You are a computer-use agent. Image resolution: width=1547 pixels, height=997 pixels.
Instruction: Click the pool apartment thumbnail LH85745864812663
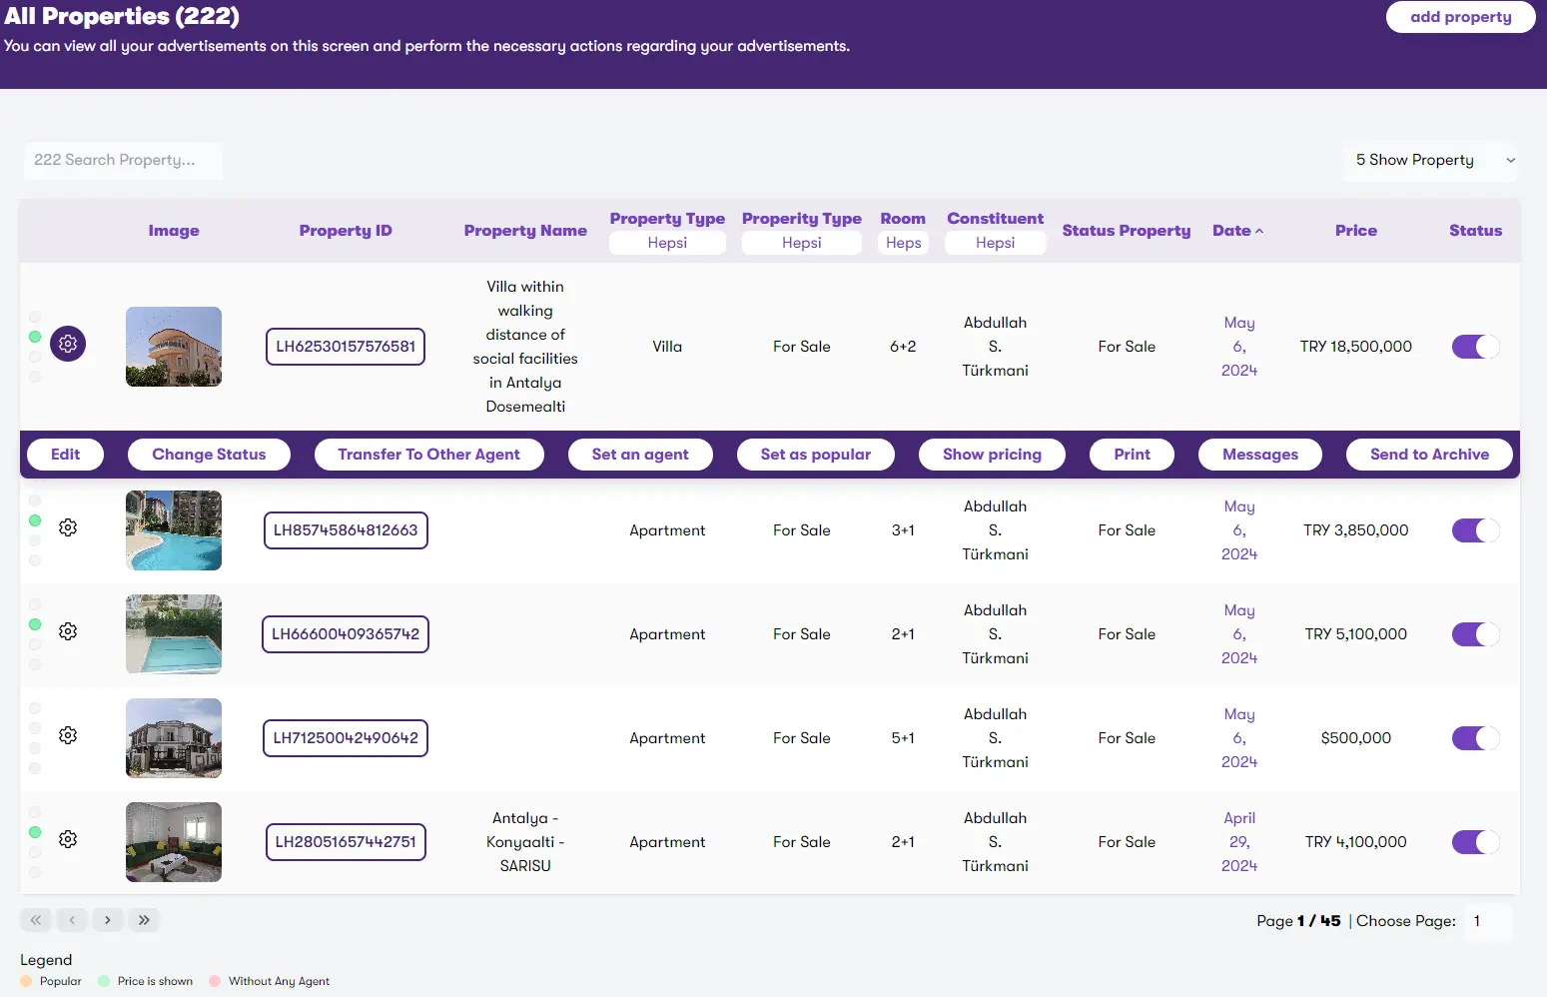point(174,530)
